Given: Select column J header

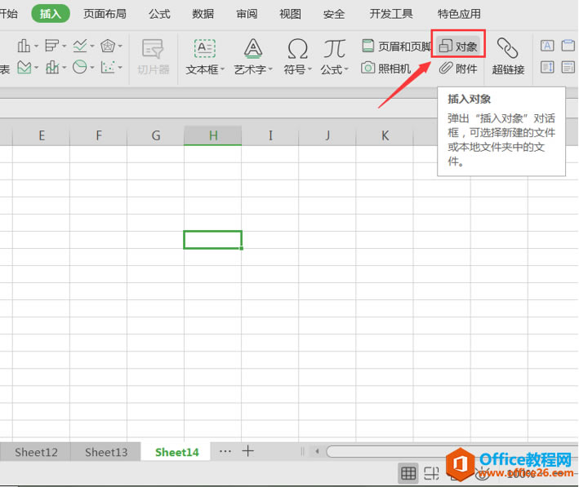Looking at the screenshot, I should (327, 135).
